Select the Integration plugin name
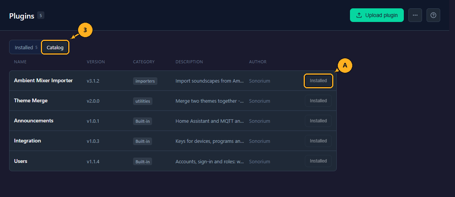This screenshot has width=455, height=197. pyautogui.click(x=27, y=141)
